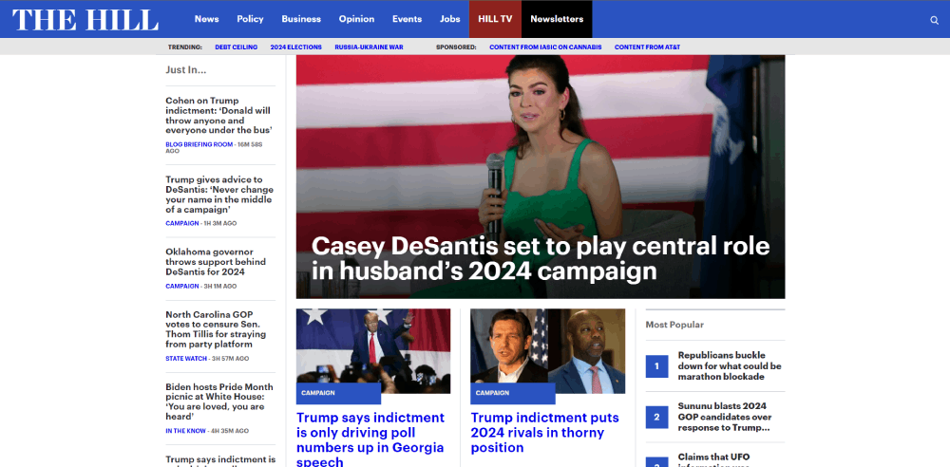Click the 16M 58S AGO timestamp
Screen dimensions: 950x467
coord(214,148)
